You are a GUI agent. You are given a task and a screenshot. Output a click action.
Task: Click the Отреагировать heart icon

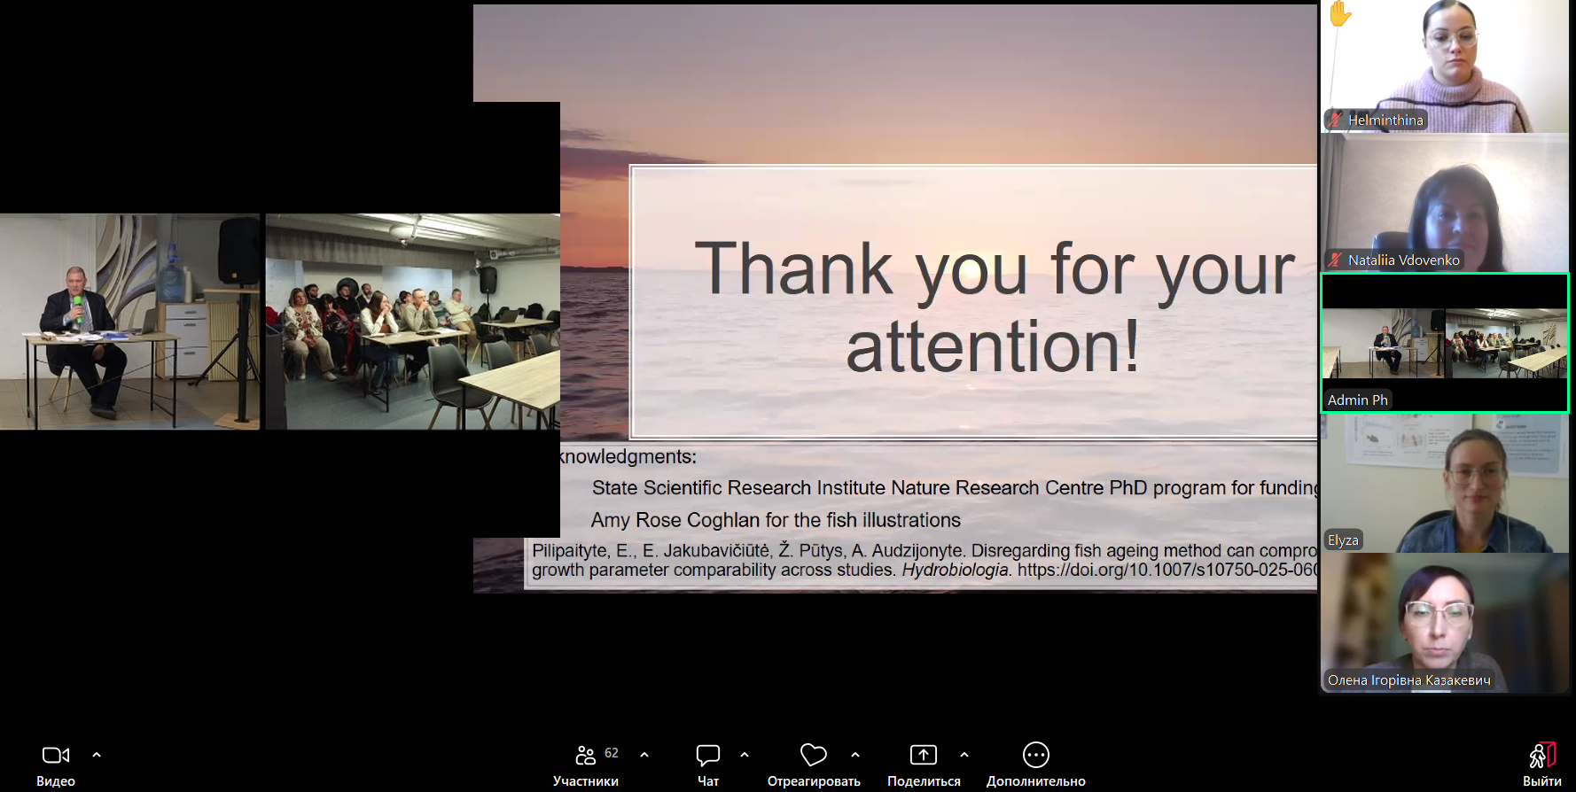(x=814, y=755)
